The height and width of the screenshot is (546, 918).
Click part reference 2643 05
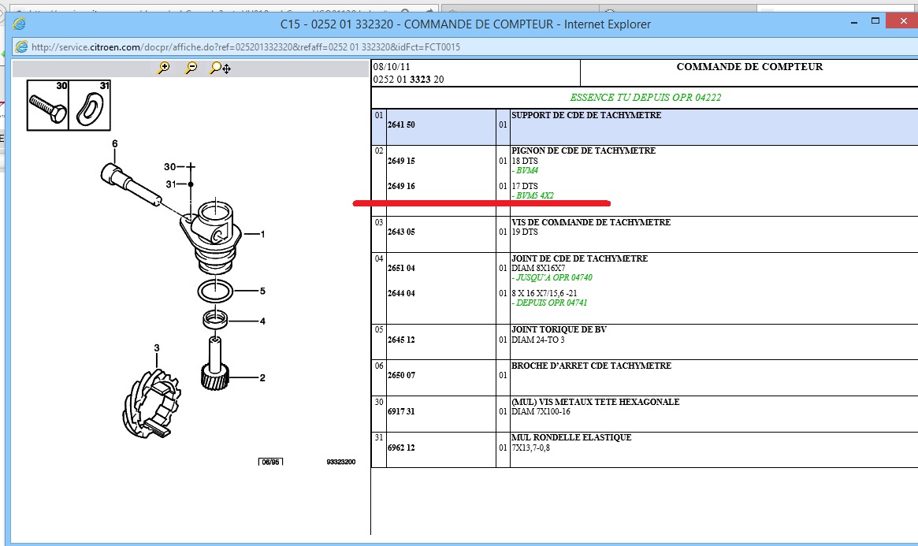tap(401, 232)
